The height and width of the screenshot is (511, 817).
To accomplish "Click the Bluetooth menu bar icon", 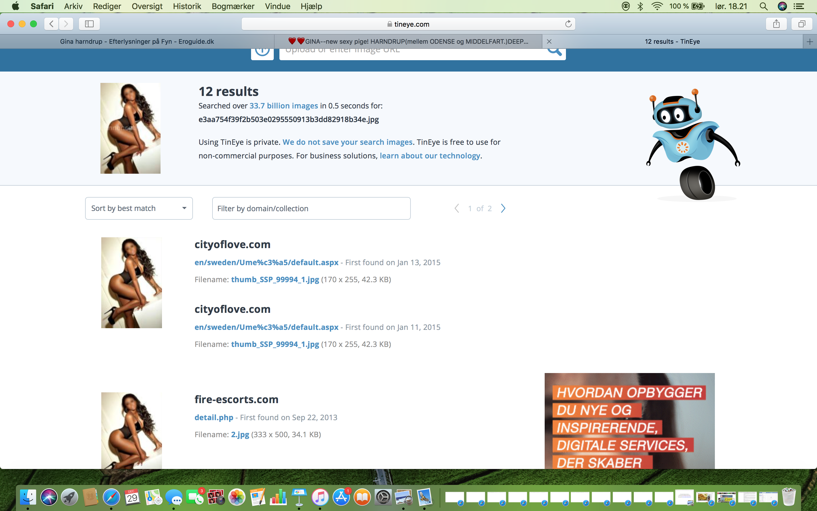I will pos(640,6).
